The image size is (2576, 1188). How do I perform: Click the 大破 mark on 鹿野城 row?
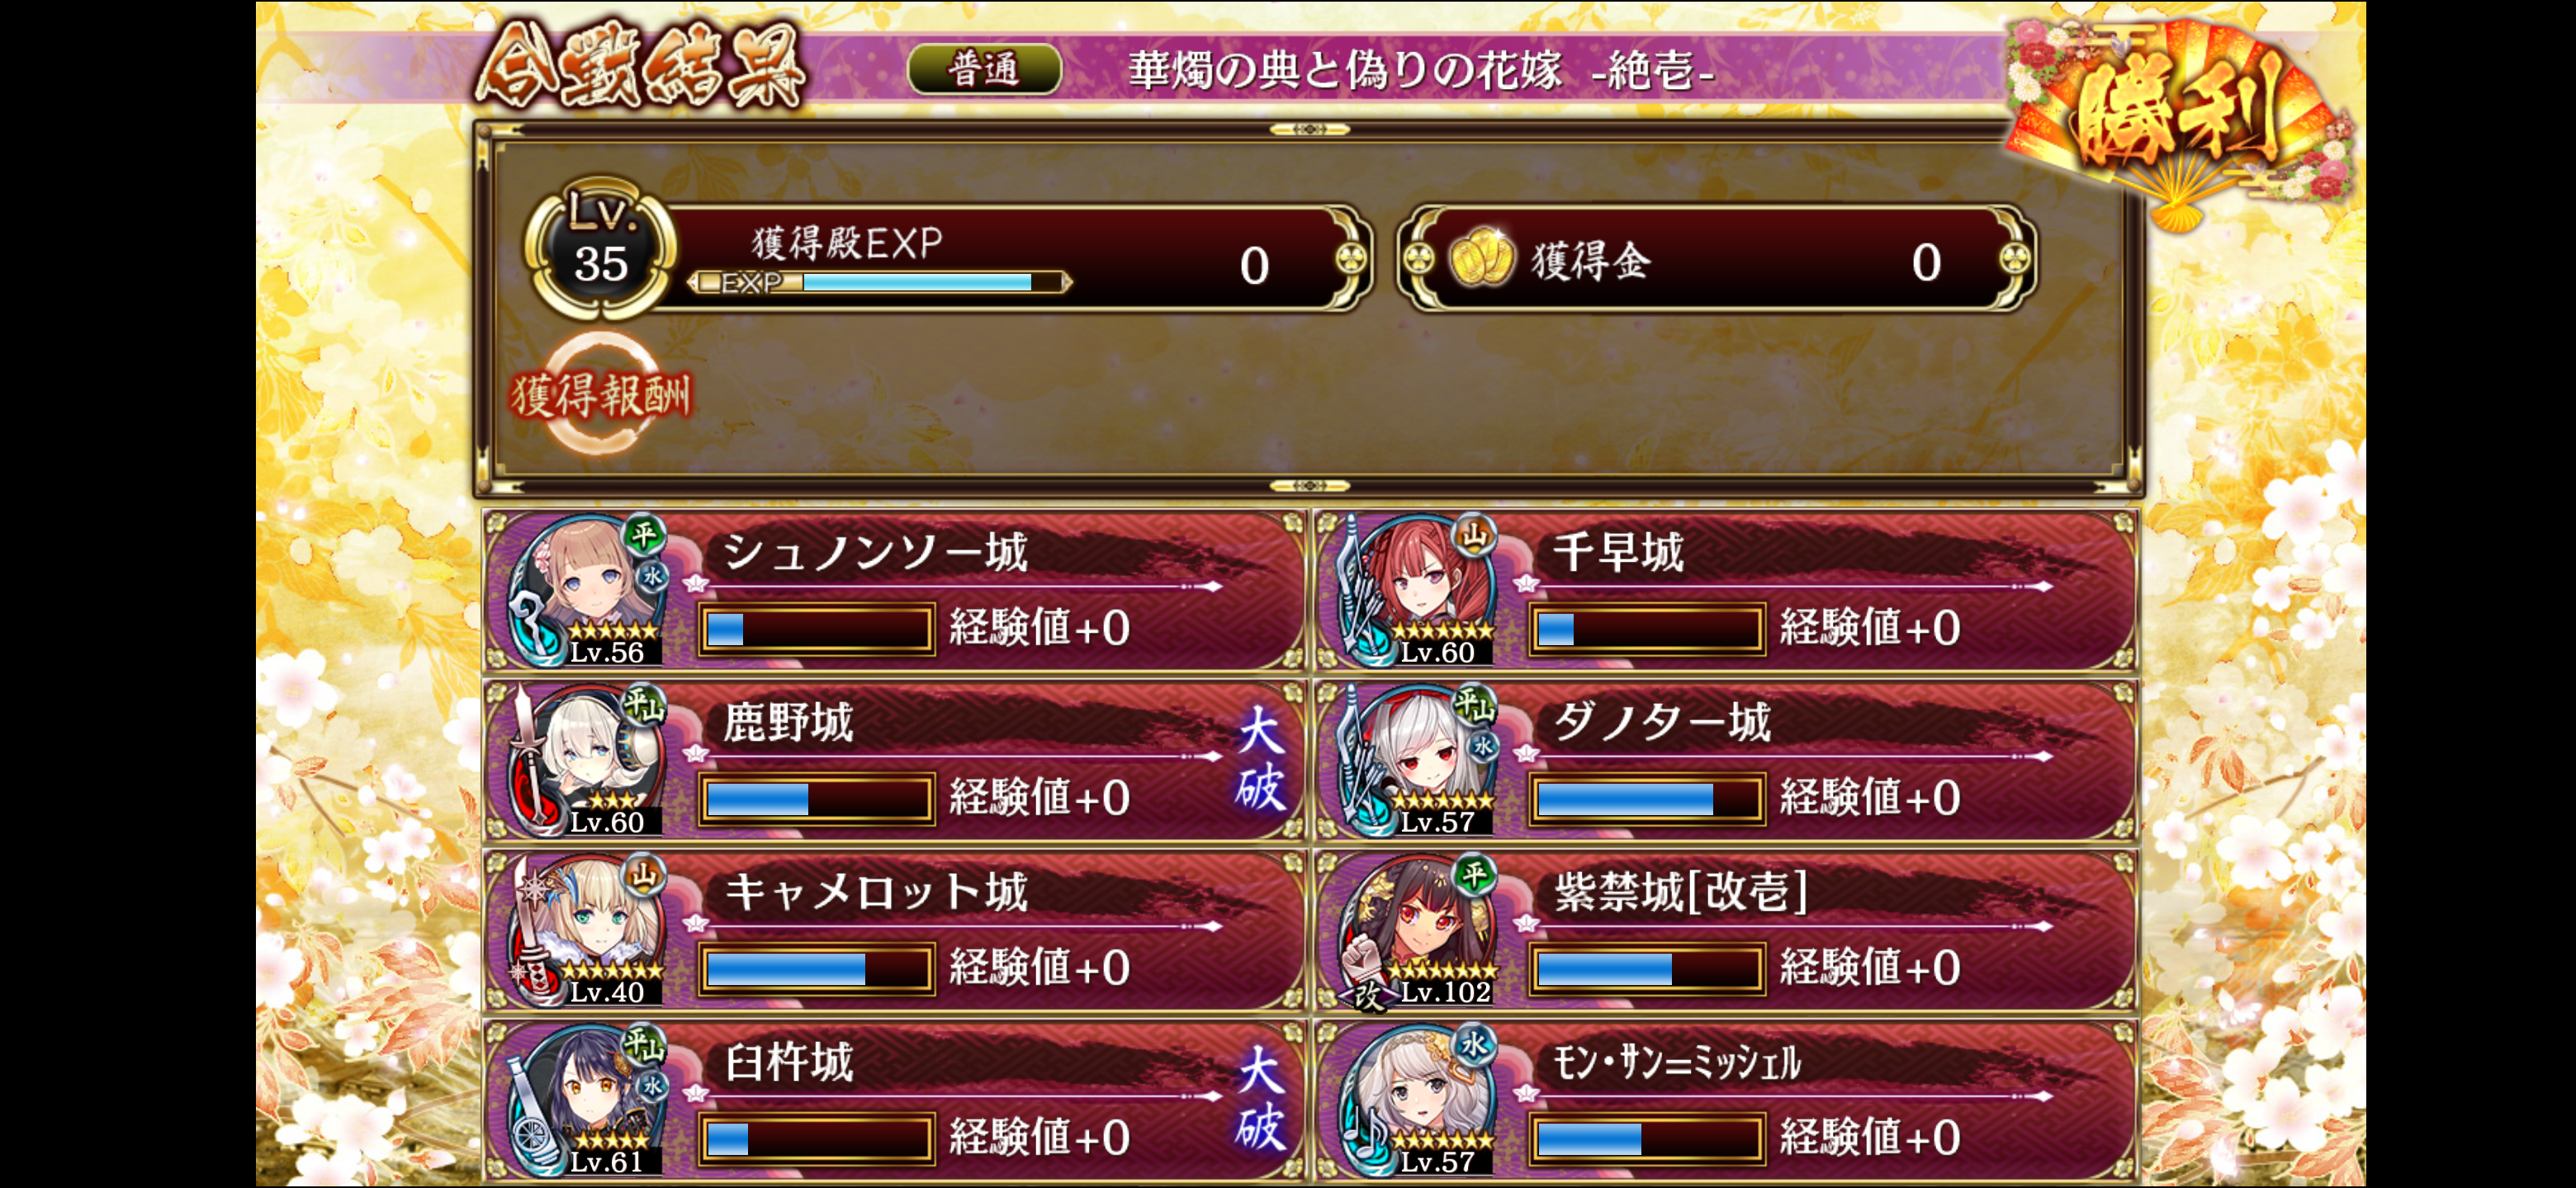pos(1260,761)
